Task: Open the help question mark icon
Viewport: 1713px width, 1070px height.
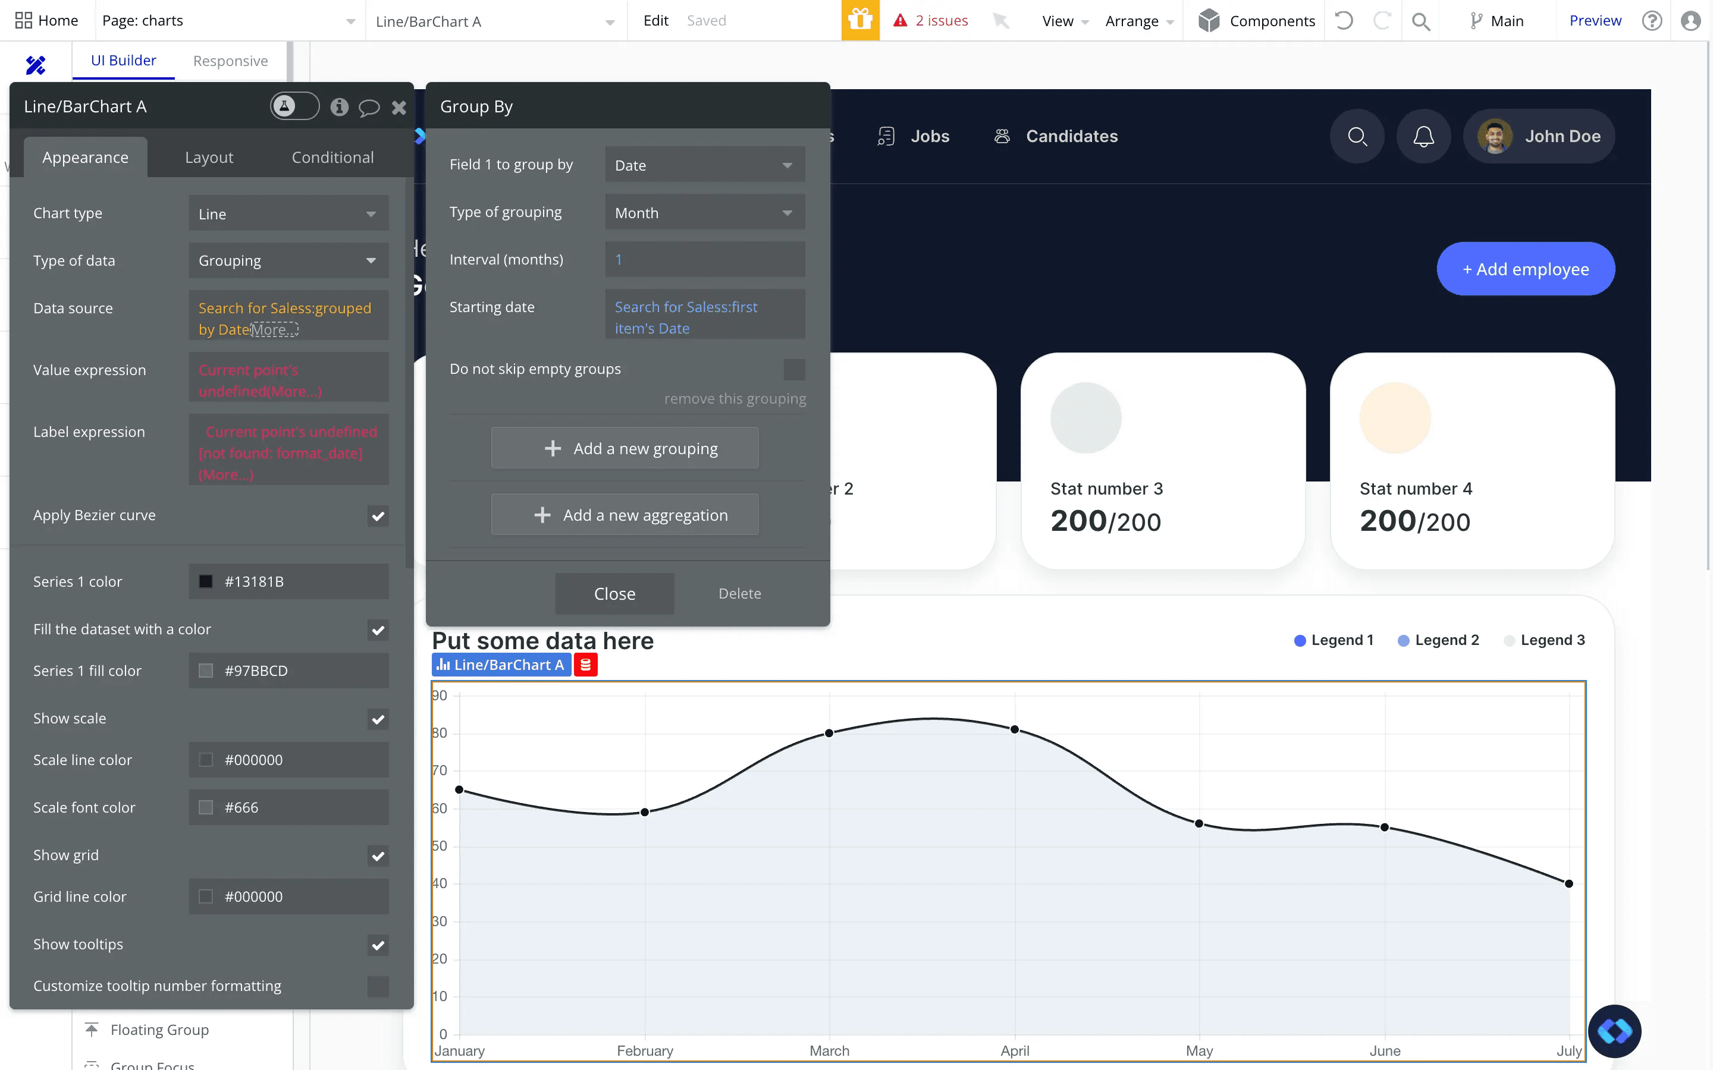Action: tap(1651, 21)
